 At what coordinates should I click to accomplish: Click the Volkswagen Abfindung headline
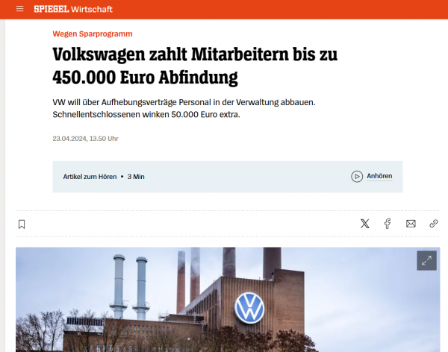point(195,66)
